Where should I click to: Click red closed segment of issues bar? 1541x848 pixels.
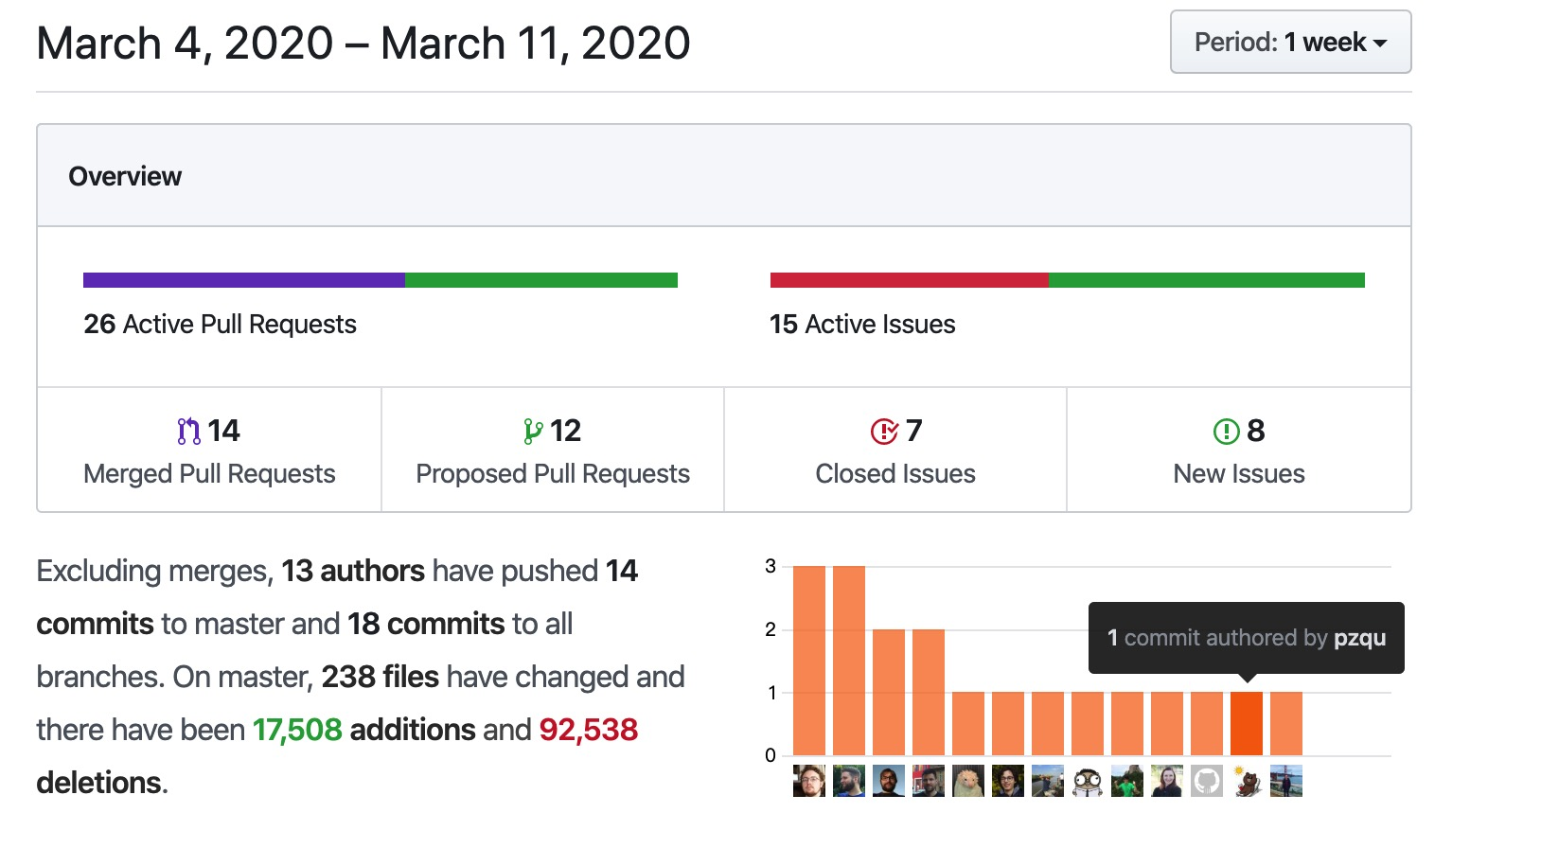coord(910,280)
